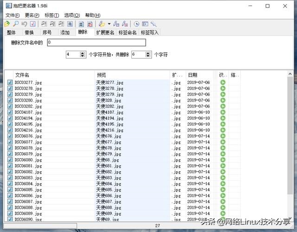
Task: Click green status icon for DSC04216.jpg
Action: tap(223, 130)
